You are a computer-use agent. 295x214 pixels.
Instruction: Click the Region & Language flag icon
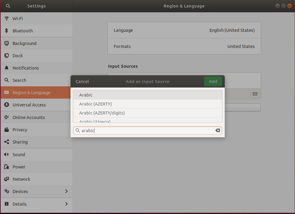tap(7, 92)
